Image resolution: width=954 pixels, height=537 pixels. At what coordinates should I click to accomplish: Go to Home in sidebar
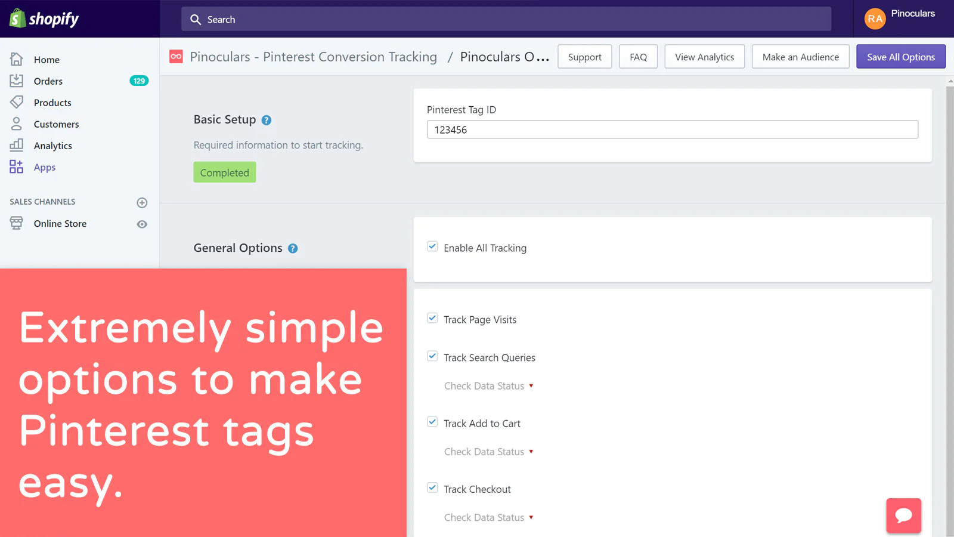(47, 60)
